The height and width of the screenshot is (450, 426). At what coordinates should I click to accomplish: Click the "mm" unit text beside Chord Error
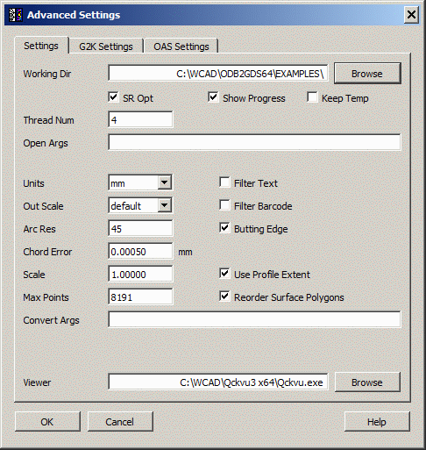pos(185,252)
